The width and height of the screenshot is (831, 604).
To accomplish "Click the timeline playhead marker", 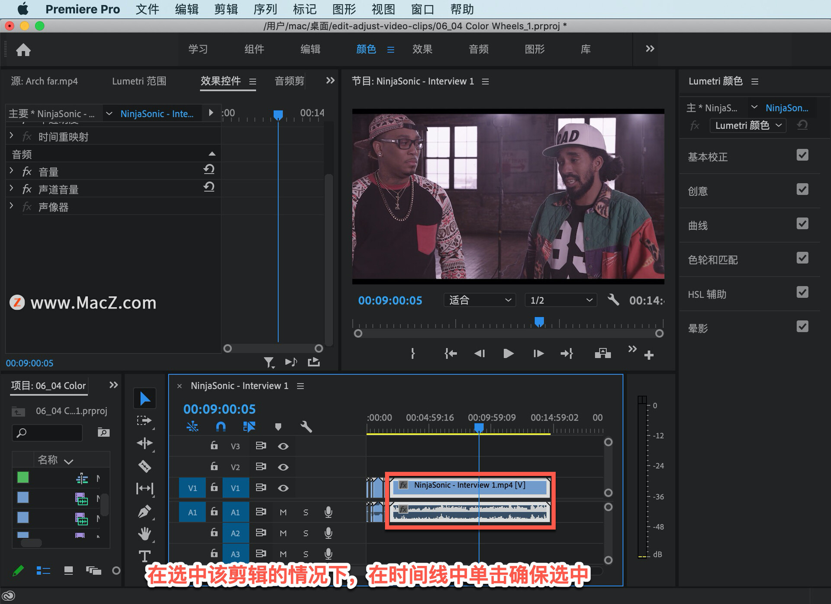I will coord(479,427).
